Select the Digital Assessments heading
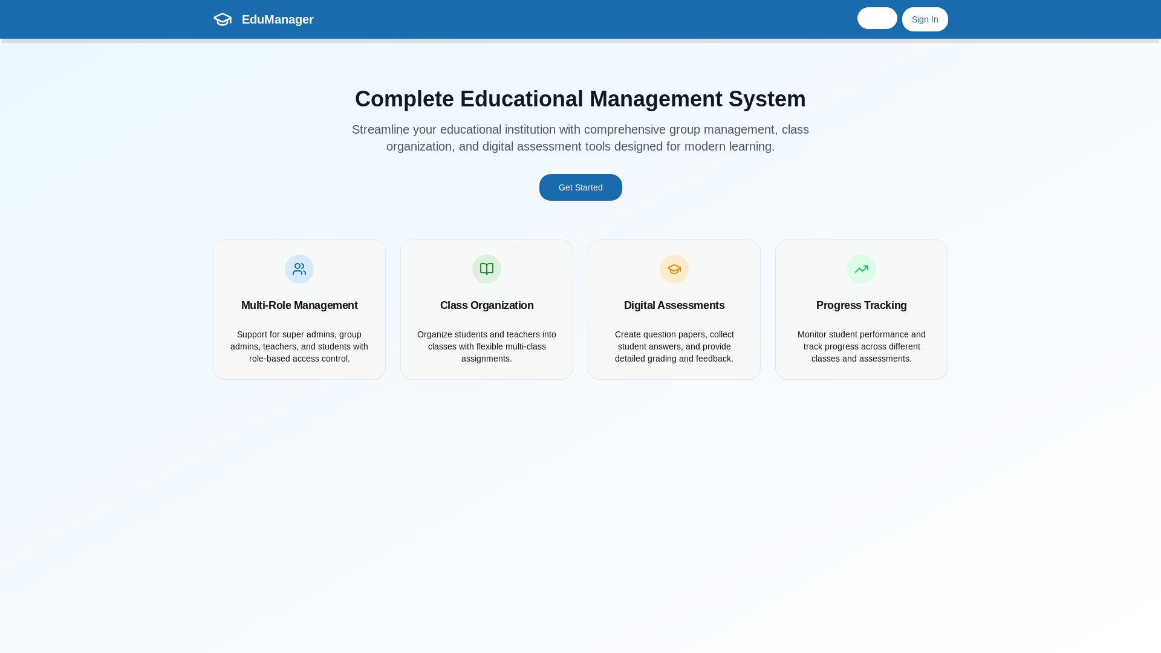This screenshot has width=1161, height=653. point(674,305)
